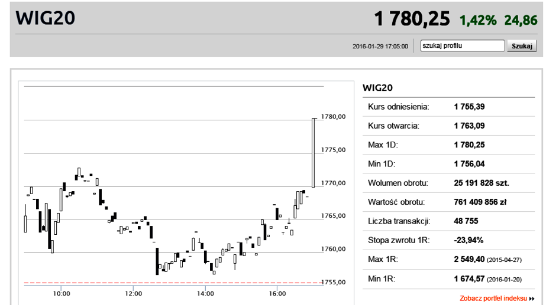Image resolution: width=559 pixels, height=305 pixels.
Task: Click the 'Stopa zwrotu 1R:' label
Action: point(399,240)
